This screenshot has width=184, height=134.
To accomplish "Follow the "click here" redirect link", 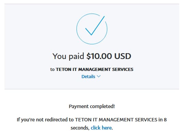I will click(x=101, y=128).
